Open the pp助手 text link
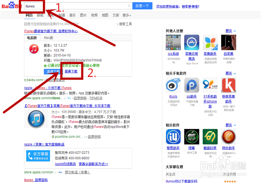The width and height of the screenshot is (261, 183). coord(192,96)
